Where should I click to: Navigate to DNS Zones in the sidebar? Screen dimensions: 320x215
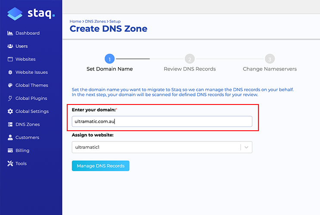point(28,124)
